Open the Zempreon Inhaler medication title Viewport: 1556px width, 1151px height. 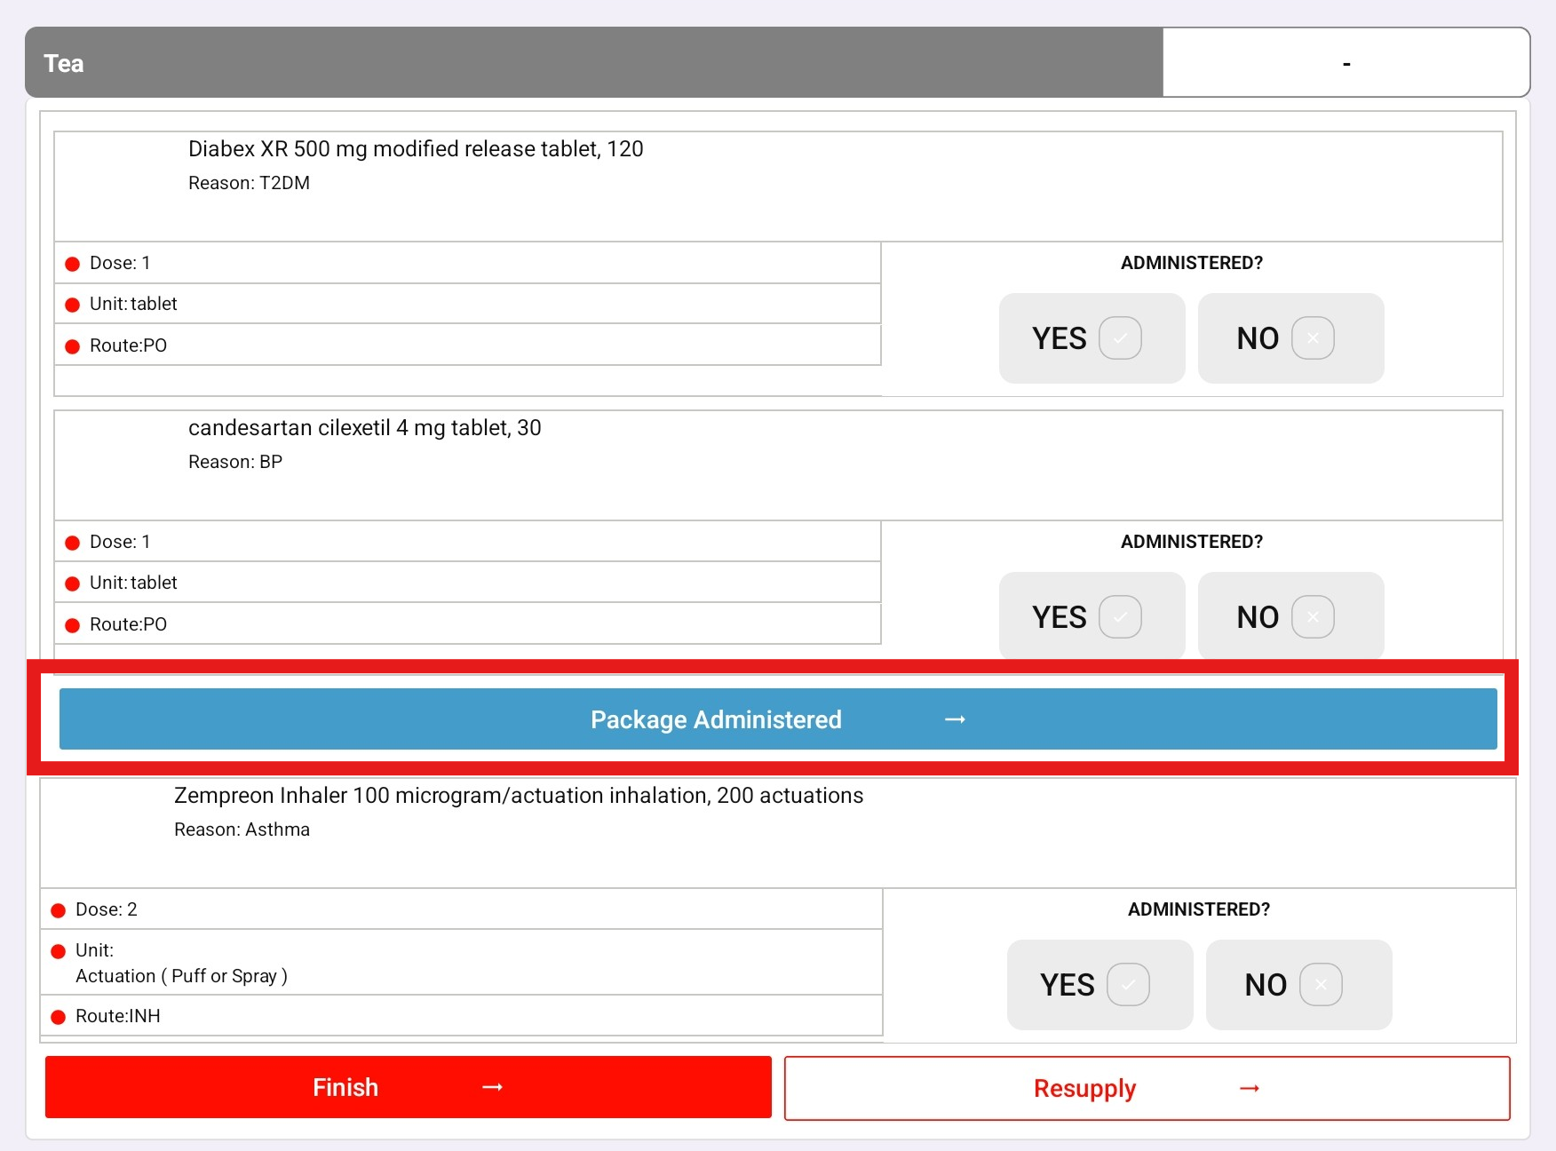518,796
